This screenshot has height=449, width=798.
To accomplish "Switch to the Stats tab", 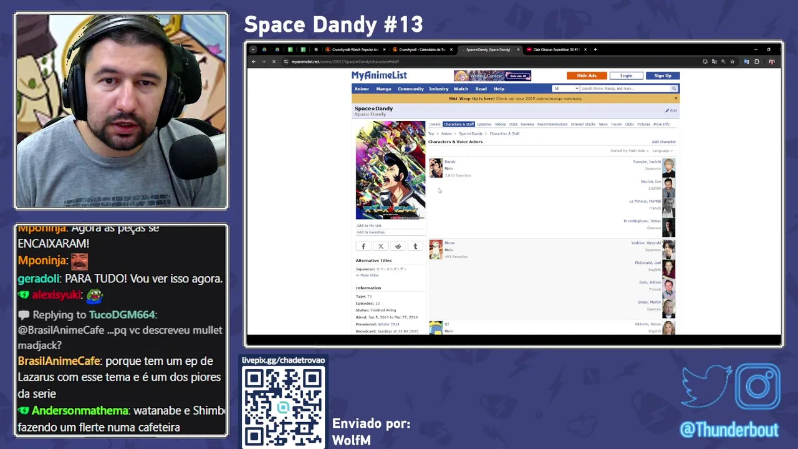I will pyautogui.click(x=513, y=124).
